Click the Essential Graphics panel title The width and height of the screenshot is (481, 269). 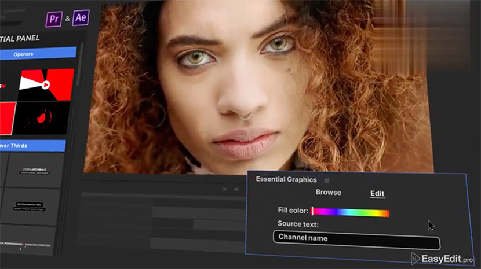pos(286,179)
